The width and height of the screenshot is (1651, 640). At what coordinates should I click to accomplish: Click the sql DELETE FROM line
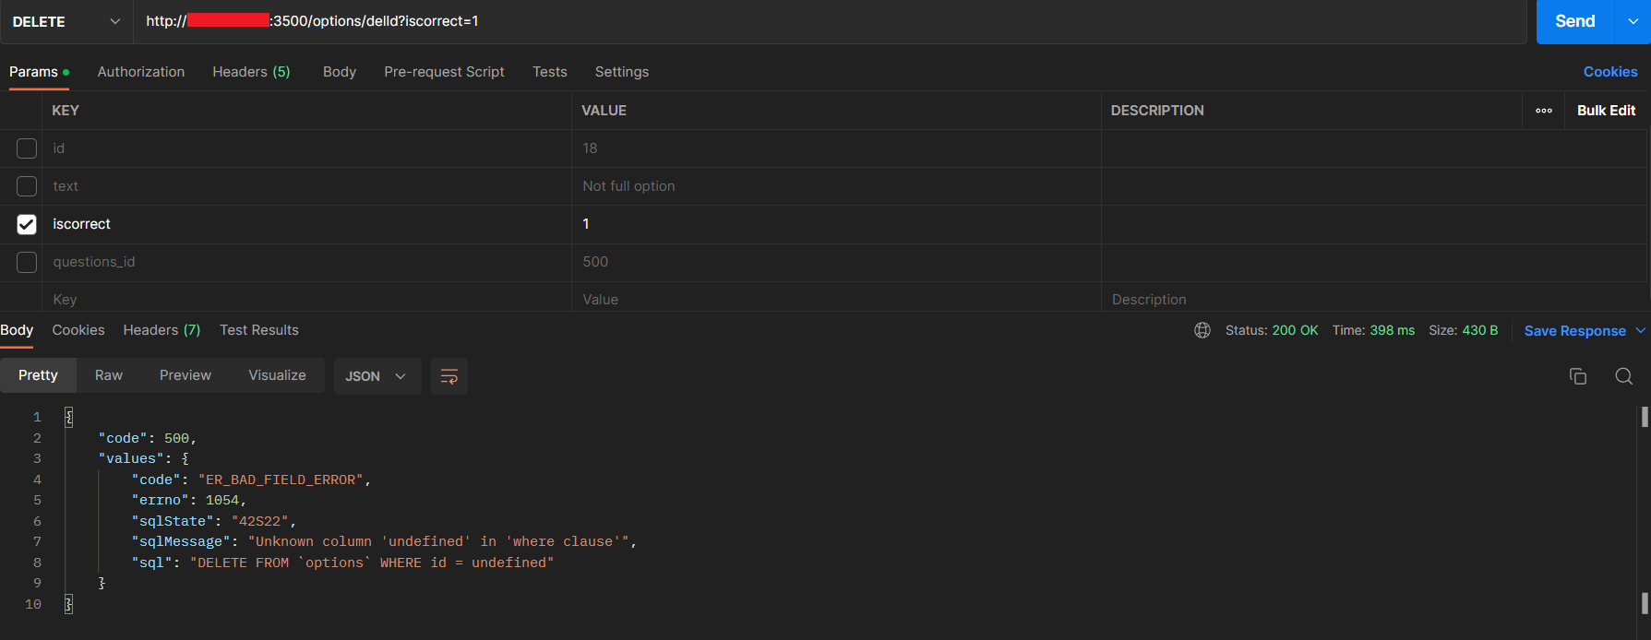click(342, 563)
